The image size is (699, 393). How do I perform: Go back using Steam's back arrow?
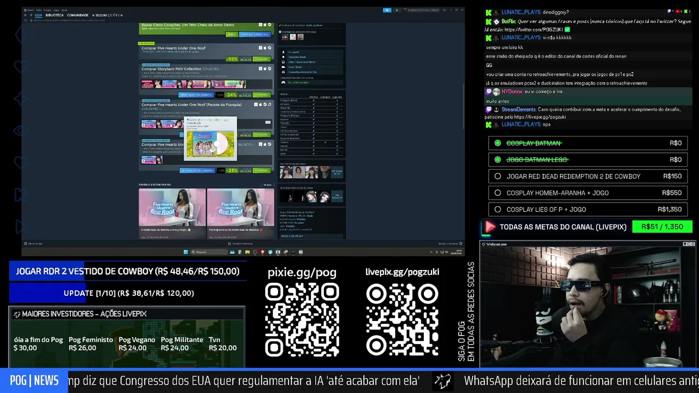pyautogui.click(x=25, y=15)
